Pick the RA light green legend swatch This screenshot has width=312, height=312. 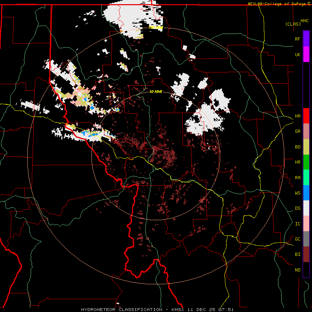pyautogui.click(x=306, y=177)
